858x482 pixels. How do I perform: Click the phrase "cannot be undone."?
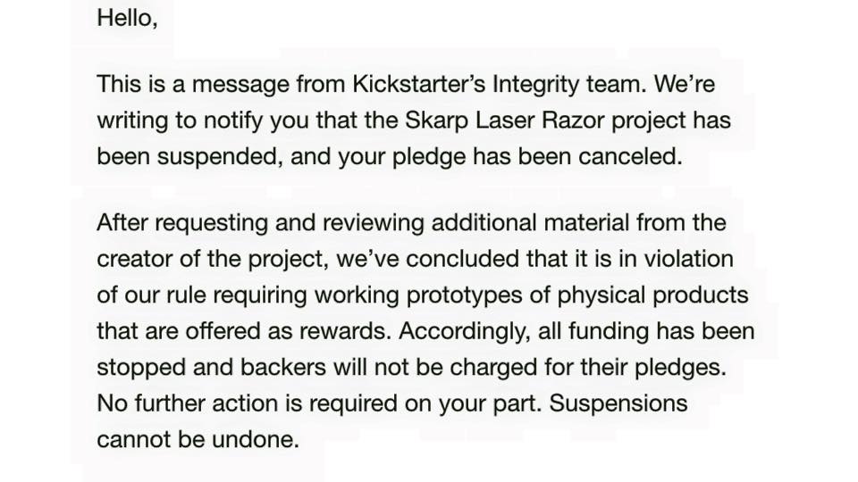click(198, 439)
